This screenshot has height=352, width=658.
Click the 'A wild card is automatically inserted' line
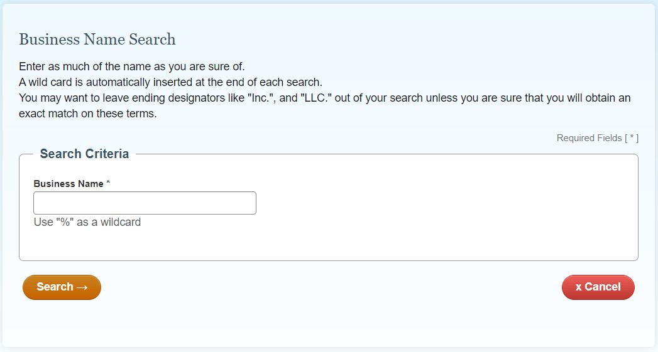tap(170, 82)
